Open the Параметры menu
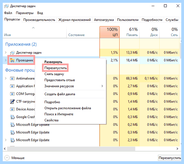184x164 pixels. 25,13
